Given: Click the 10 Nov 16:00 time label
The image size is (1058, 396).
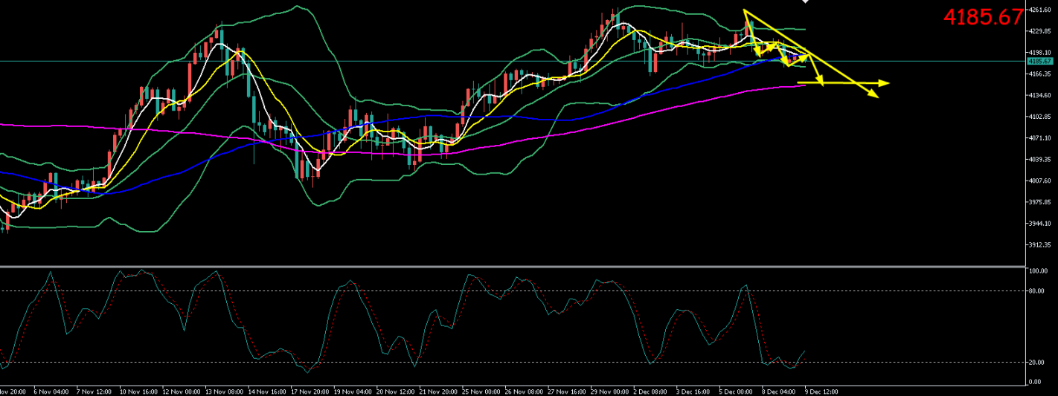Looking at the screenshot, I should 140,390.
